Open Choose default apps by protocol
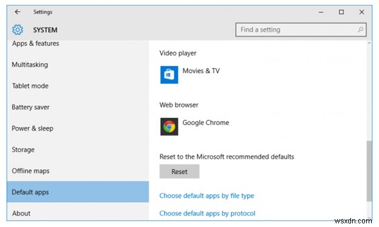Image resolution: width=379 pixels, height=227 pixels. tap(207, 214)
